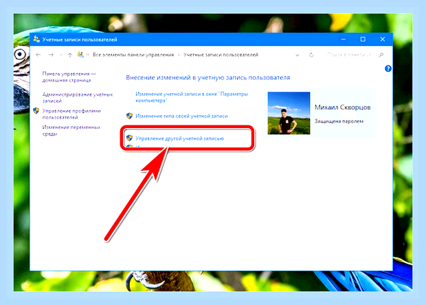Image resolution: width=426 pixels, height=305 pixels.
Task: Open Администрирование учетных записей link
Action: pos(78,98)
